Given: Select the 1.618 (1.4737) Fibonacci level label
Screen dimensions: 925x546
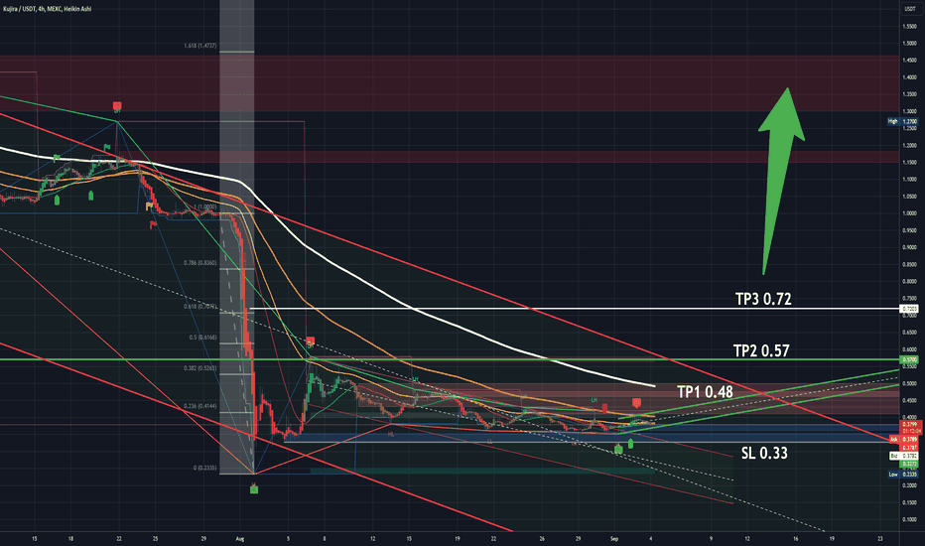Looking at the screenshot, I should coord(199,46).
